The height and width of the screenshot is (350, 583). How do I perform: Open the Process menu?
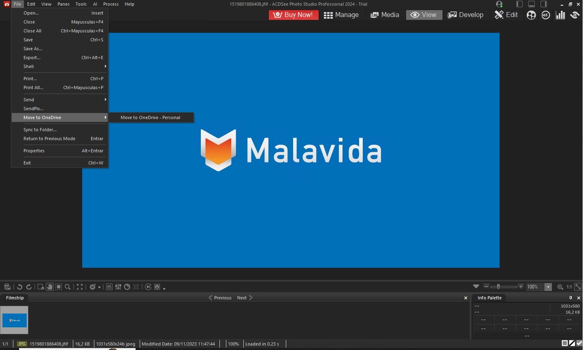click(x=111, y=4)
